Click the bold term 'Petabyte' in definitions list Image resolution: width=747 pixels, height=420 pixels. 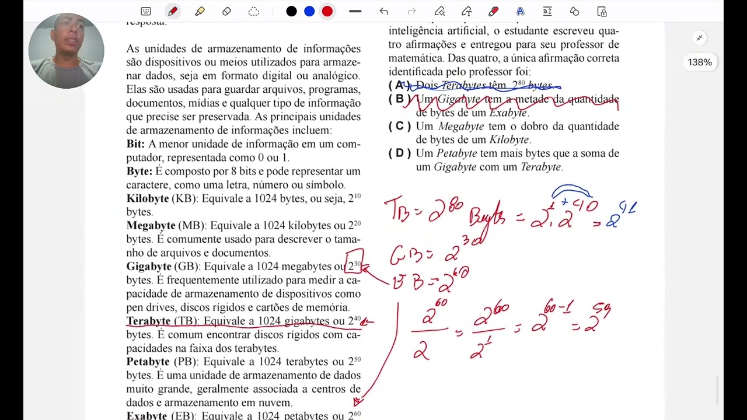click(148, 362)
